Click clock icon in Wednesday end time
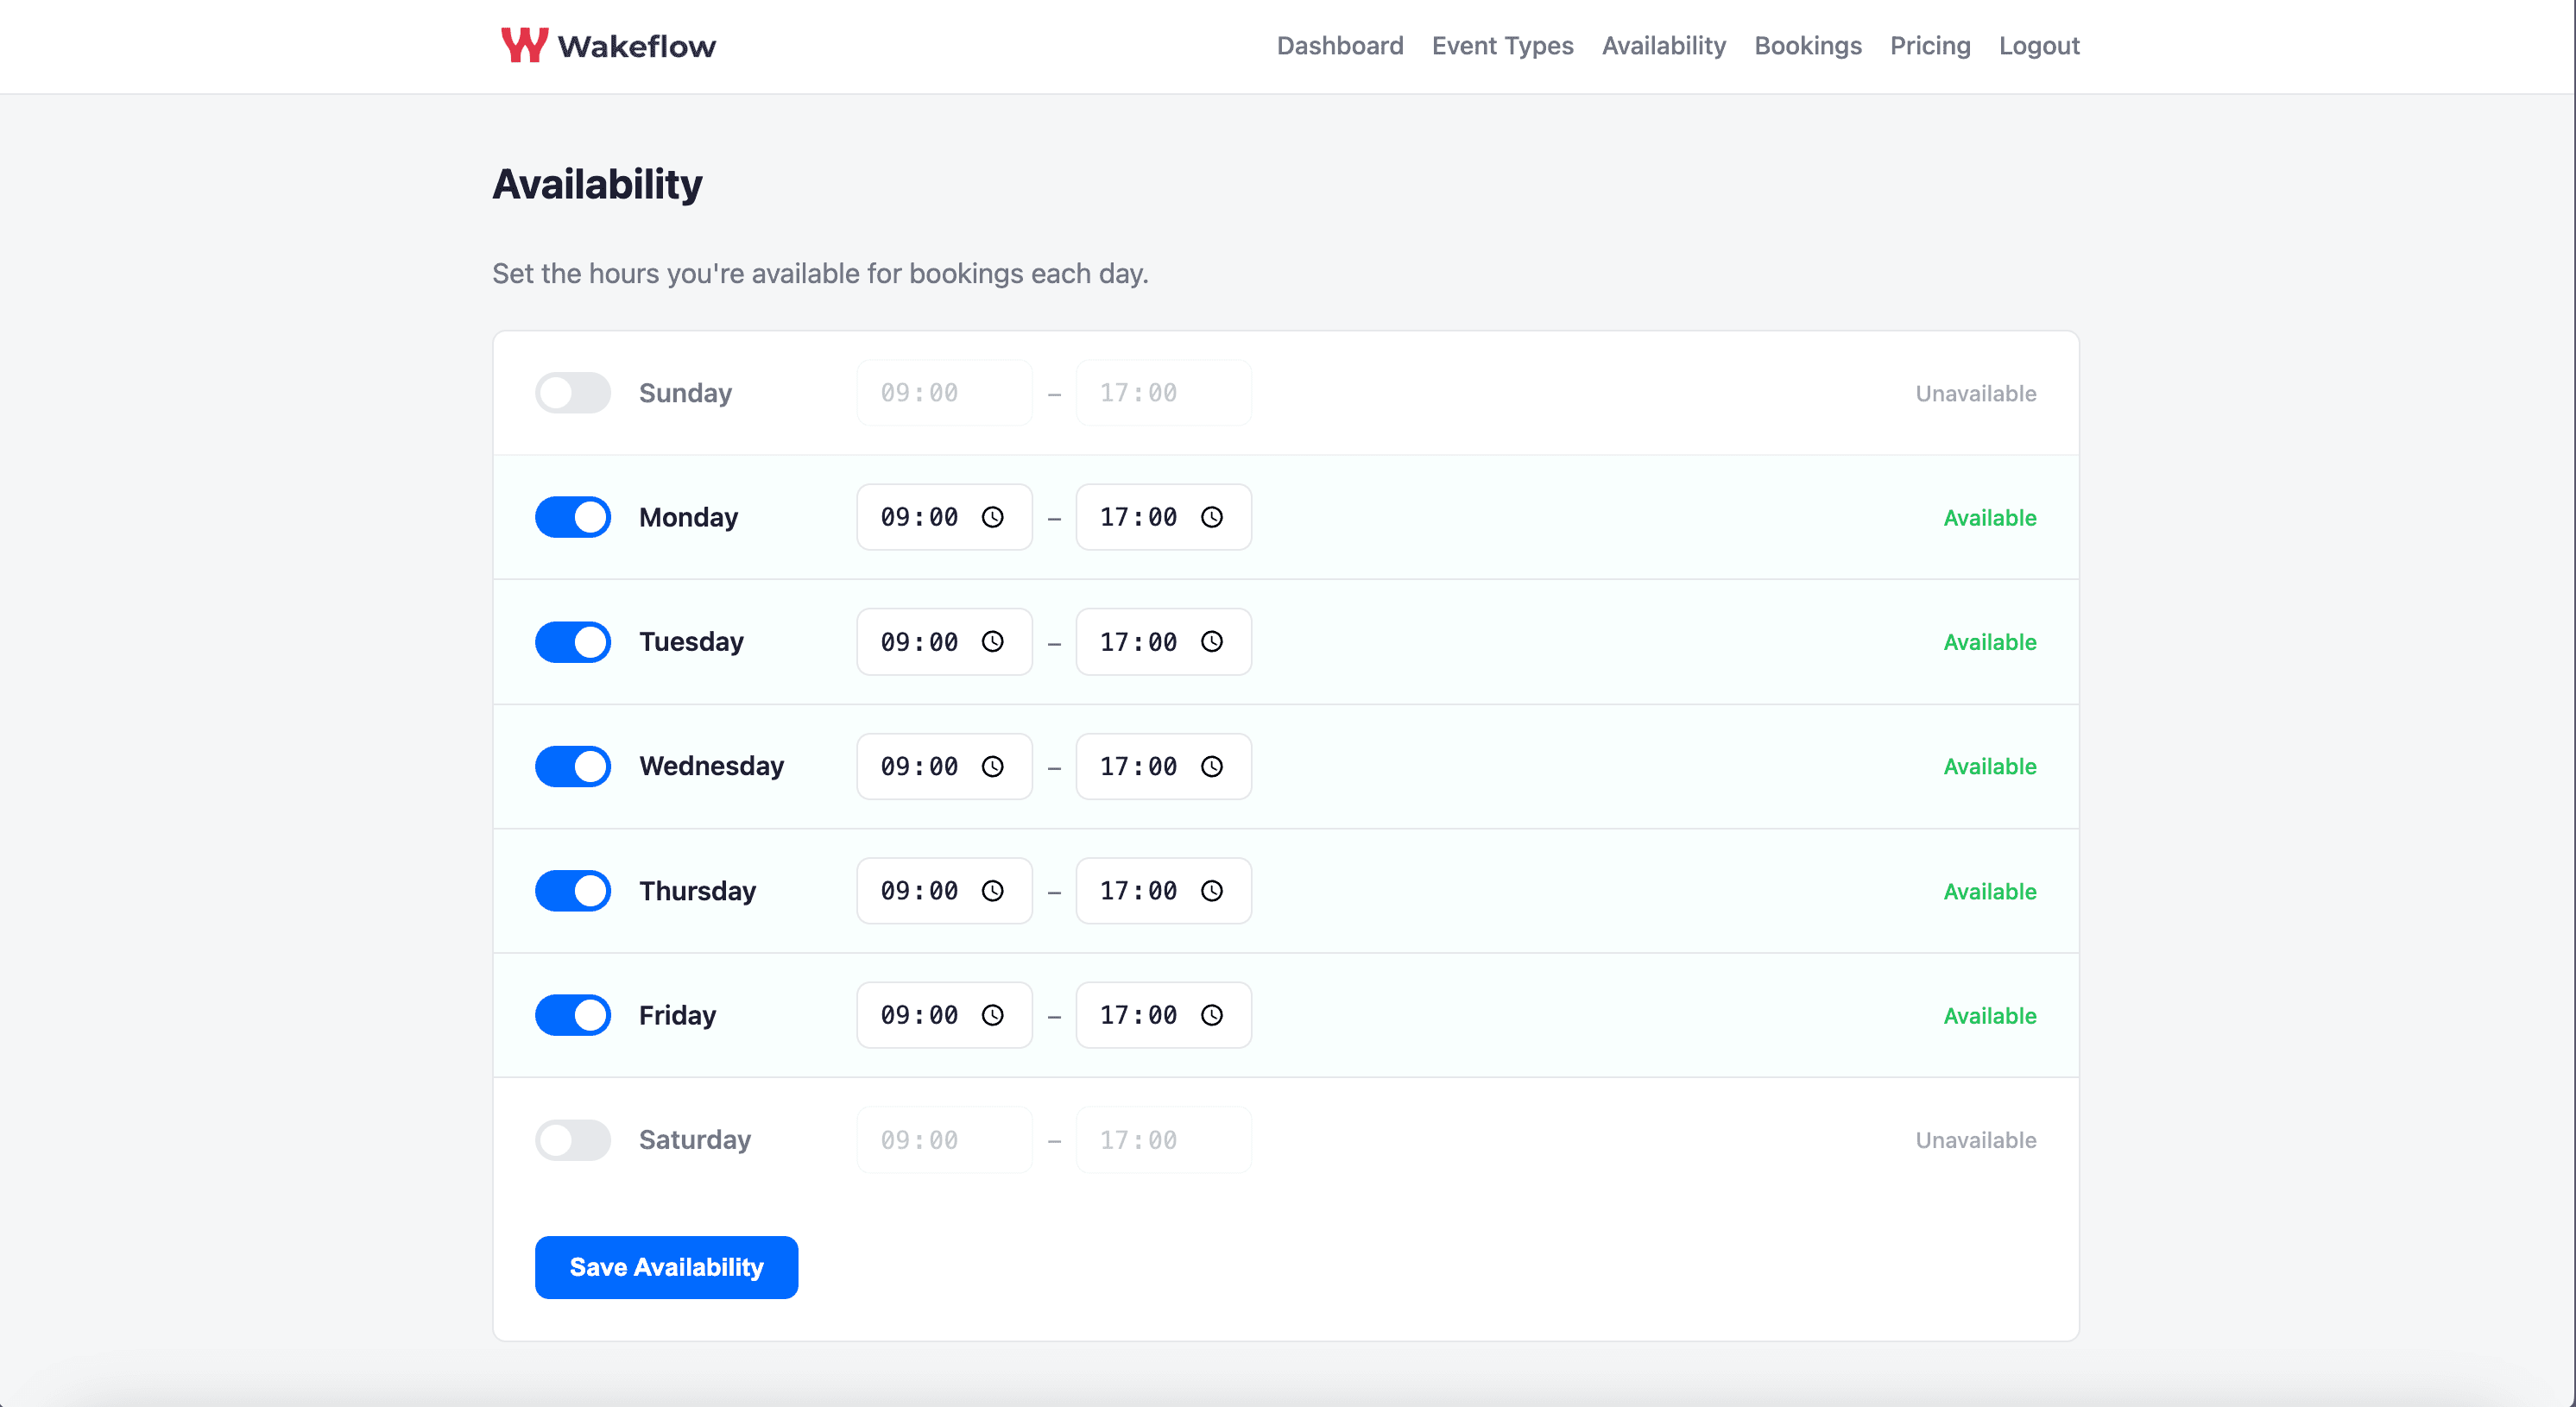The image size is (2576, 1407). (x=1211, y=766)
